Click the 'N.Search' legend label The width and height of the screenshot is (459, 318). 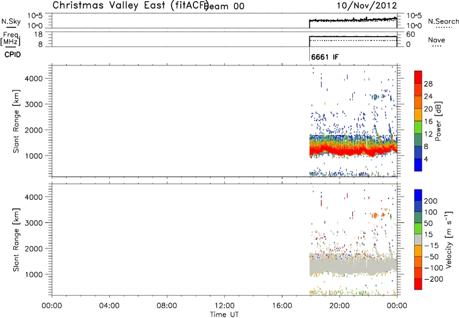click(443, 21)
